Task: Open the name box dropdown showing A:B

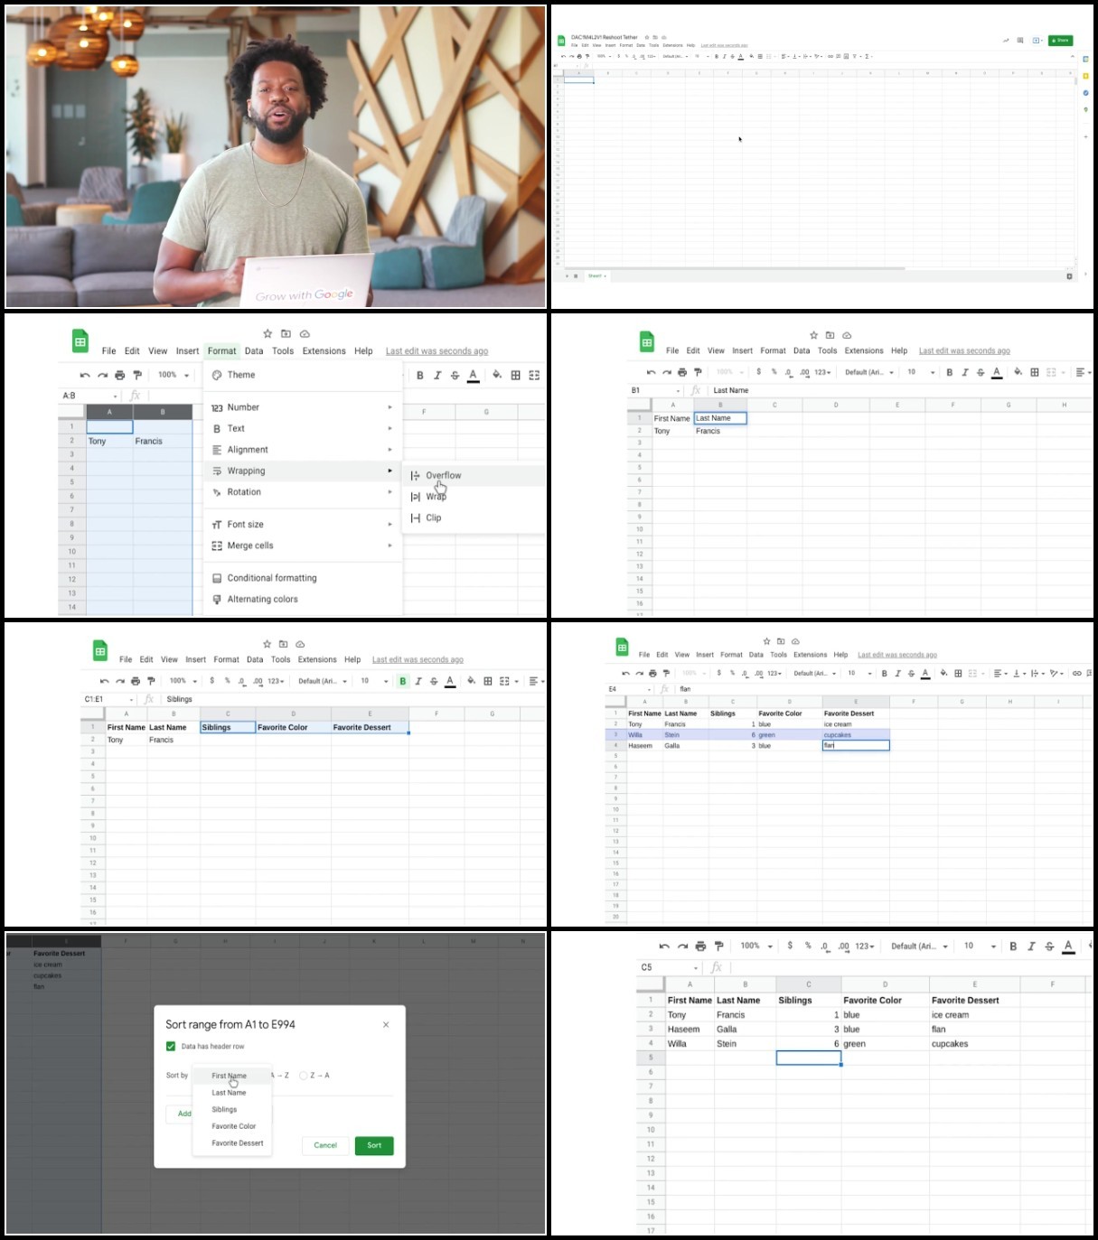Action: [116, 396]
